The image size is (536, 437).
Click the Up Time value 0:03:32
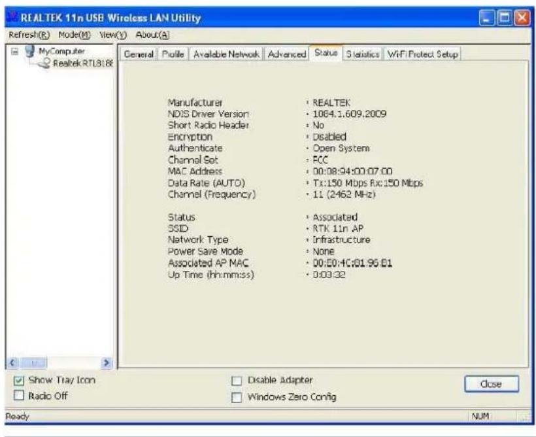click(329, 275)
